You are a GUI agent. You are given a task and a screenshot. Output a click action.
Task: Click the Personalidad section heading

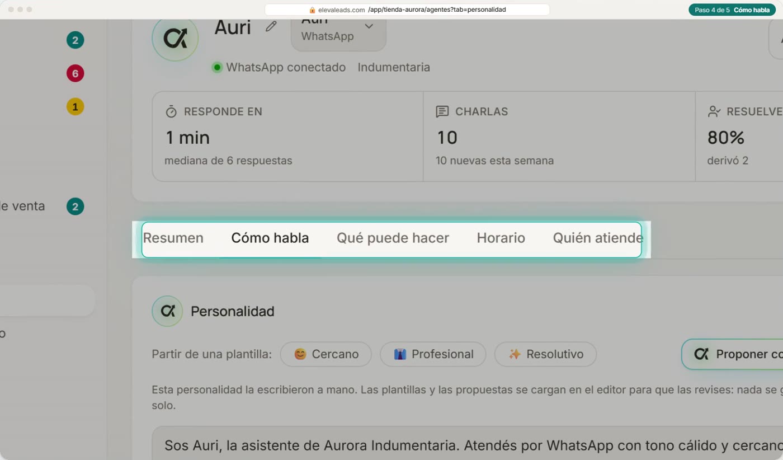click(x=233, y=312)
